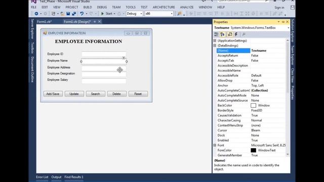Open the DEBUG menu

coord(102,7)
